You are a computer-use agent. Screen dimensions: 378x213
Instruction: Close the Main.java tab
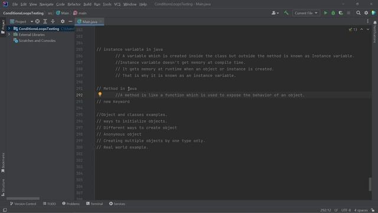tap(101, 22)
